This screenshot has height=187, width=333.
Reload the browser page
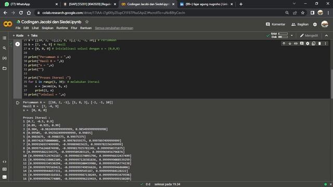pos(21,12)
